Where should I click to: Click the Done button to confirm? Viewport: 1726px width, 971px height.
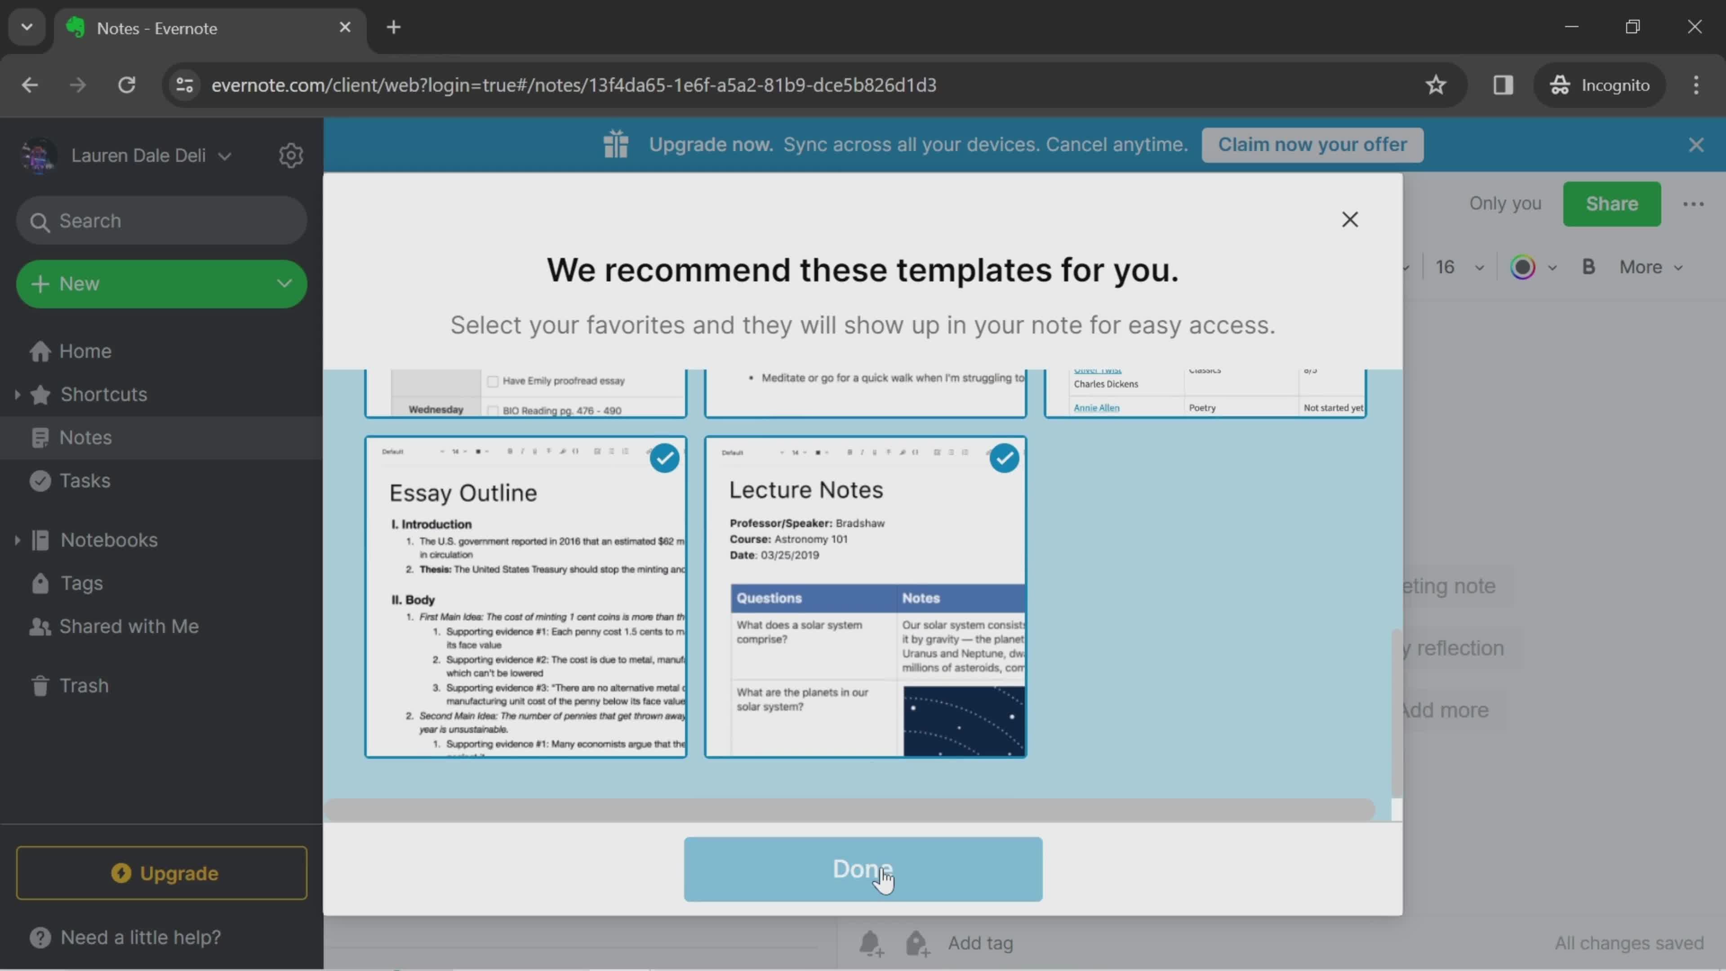point(863,868)
